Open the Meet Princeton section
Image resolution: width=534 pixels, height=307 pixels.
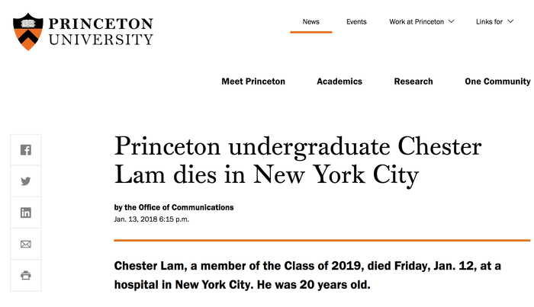[x=253, y=82]
